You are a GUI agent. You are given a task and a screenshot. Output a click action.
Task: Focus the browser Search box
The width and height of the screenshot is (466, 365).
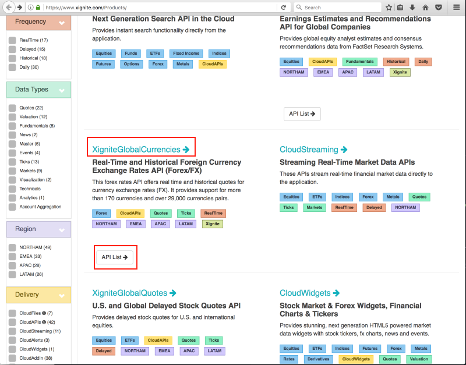click(338, 8)
